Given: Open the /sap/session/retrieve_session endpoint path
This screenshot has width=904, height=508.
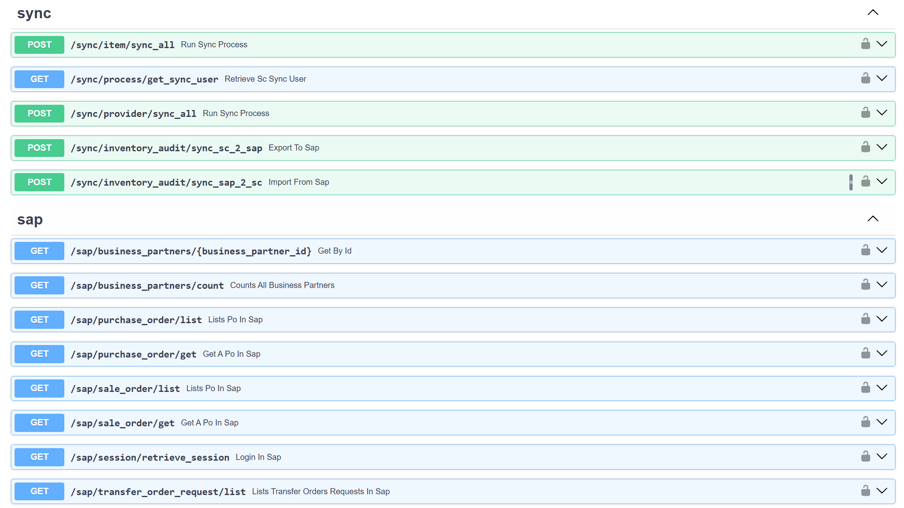Looking at the screenshot, I should click(150, 457).
